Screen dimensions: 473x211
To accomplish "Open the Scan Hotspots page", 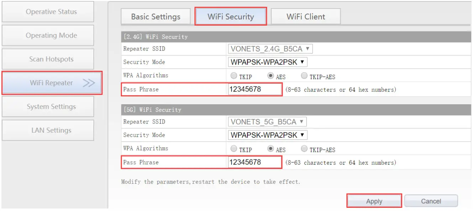I will tap(48, 59).
